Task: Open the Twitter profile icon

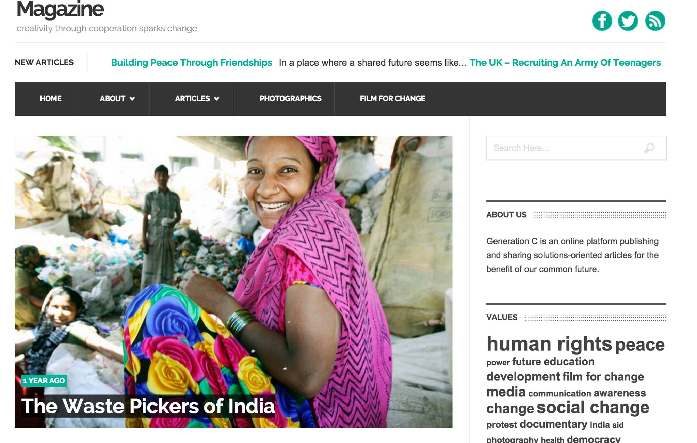Action: click(628, 21)
